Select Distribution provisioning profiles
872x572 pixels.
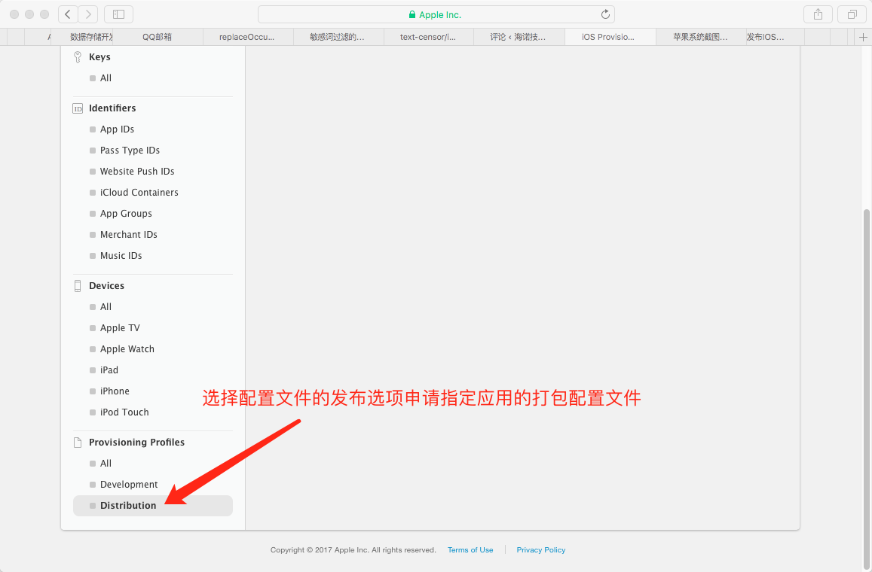click(153, 505)
